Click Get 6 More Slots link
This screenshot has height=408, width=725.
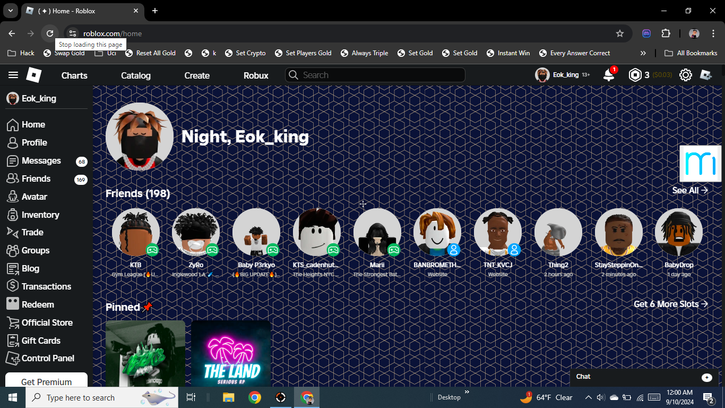pyautogui.click(x=671, y=304)
